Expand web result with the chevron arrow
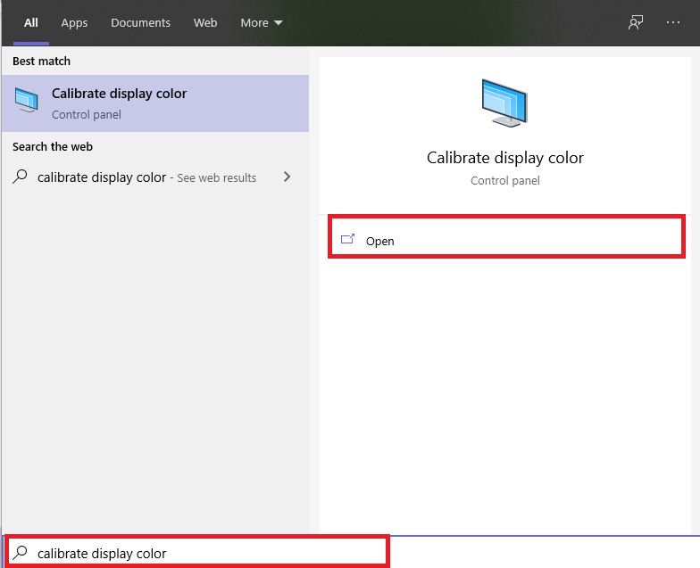Viewport: 700px width, 568px height. tap(287, 177)
